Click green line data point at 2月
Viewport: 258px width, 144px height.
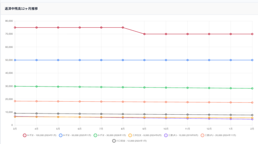[252, 88]
